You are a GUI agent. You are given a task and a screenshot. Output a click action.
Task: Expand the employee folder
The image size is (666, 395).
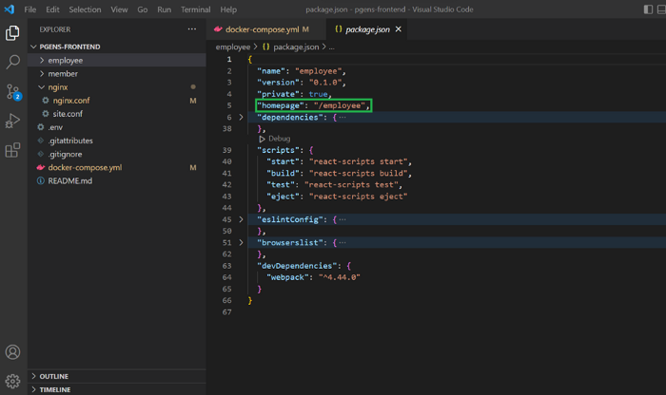click(65, 60)
